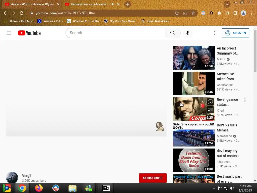Open the Windows 11 Installer bookmark
The width and height of the screenshot is (257, 193).
[83, 21]
